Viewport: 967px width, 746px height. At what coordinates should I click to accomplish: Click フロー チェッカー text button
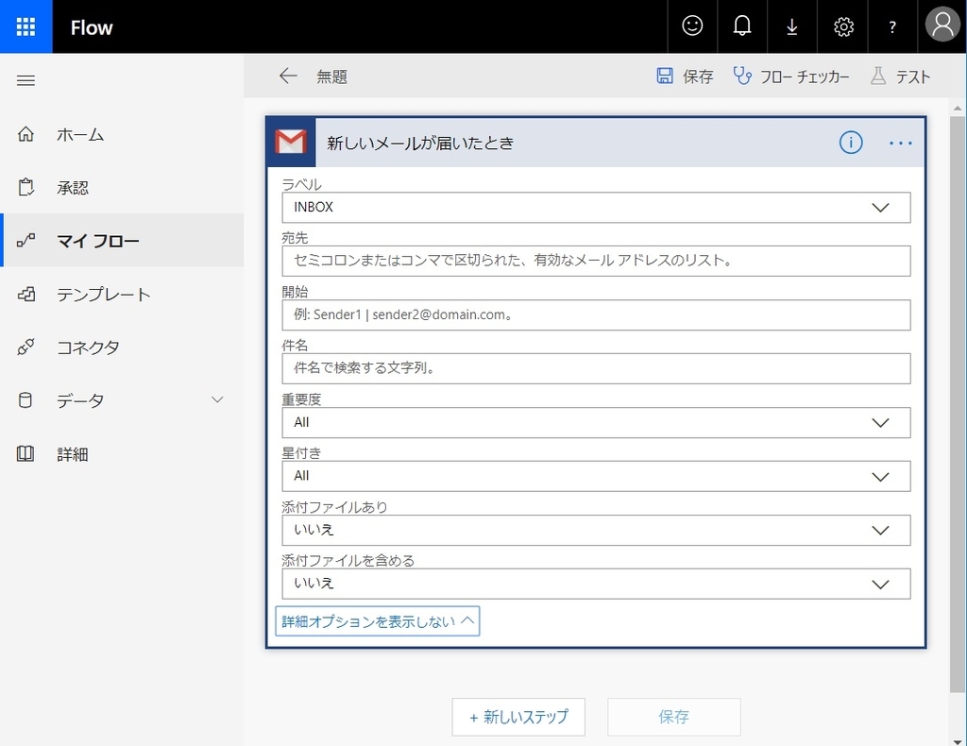pyautogui.click(x=805, y=76)
